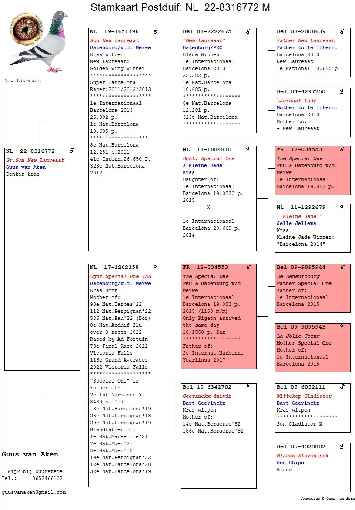Click the male symbol on Bel 08-2222675

click(x=248, y=31)
